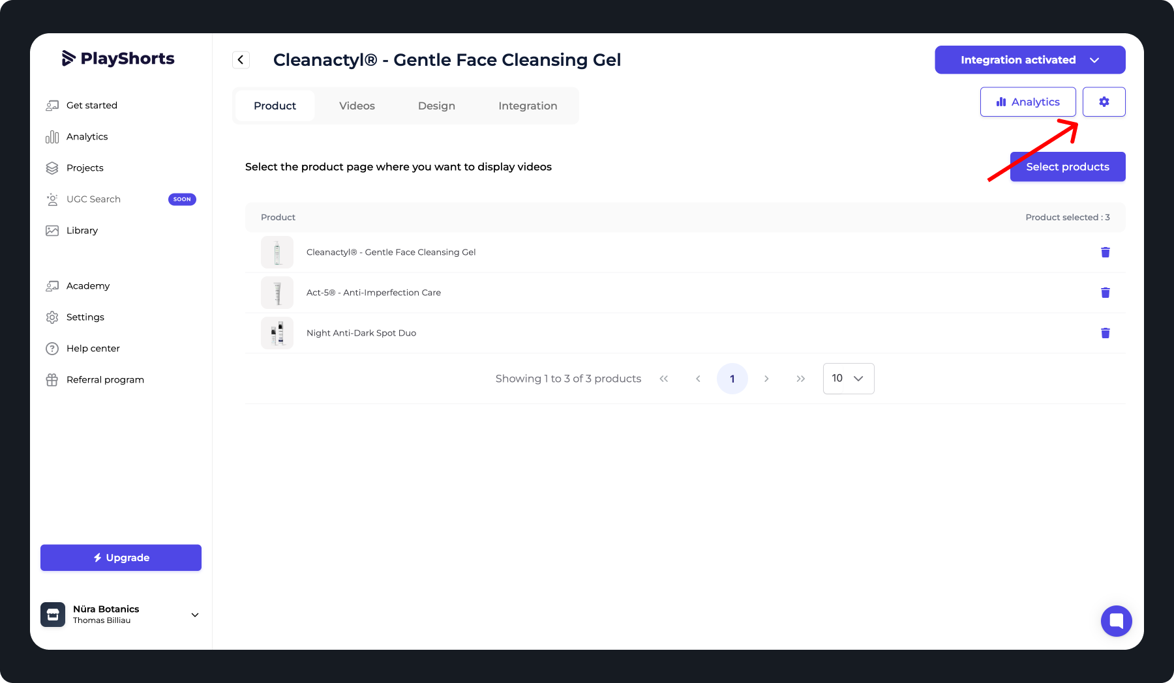Click the Nūra Botanics store avatar

coord(53,615)
